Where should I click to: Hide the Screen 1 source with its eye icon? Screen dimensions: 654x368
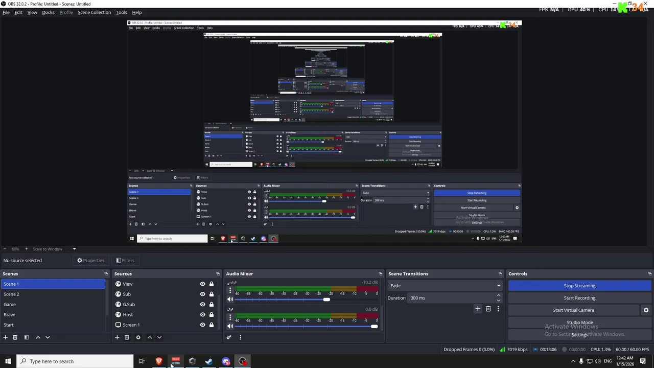click(x=202, y=325)
